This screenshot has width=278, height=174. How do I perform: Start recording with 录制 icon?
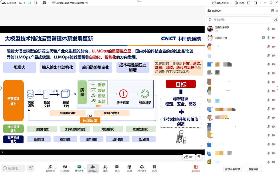(129, 168)
